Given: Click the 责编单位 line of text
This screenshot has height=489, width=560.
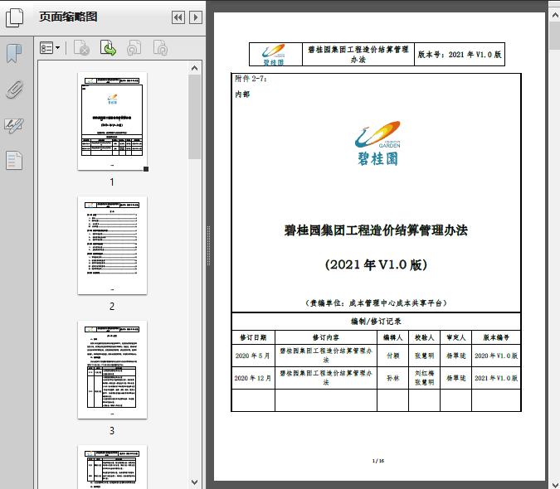Looking at the screenshot, I should coord(376,303).
